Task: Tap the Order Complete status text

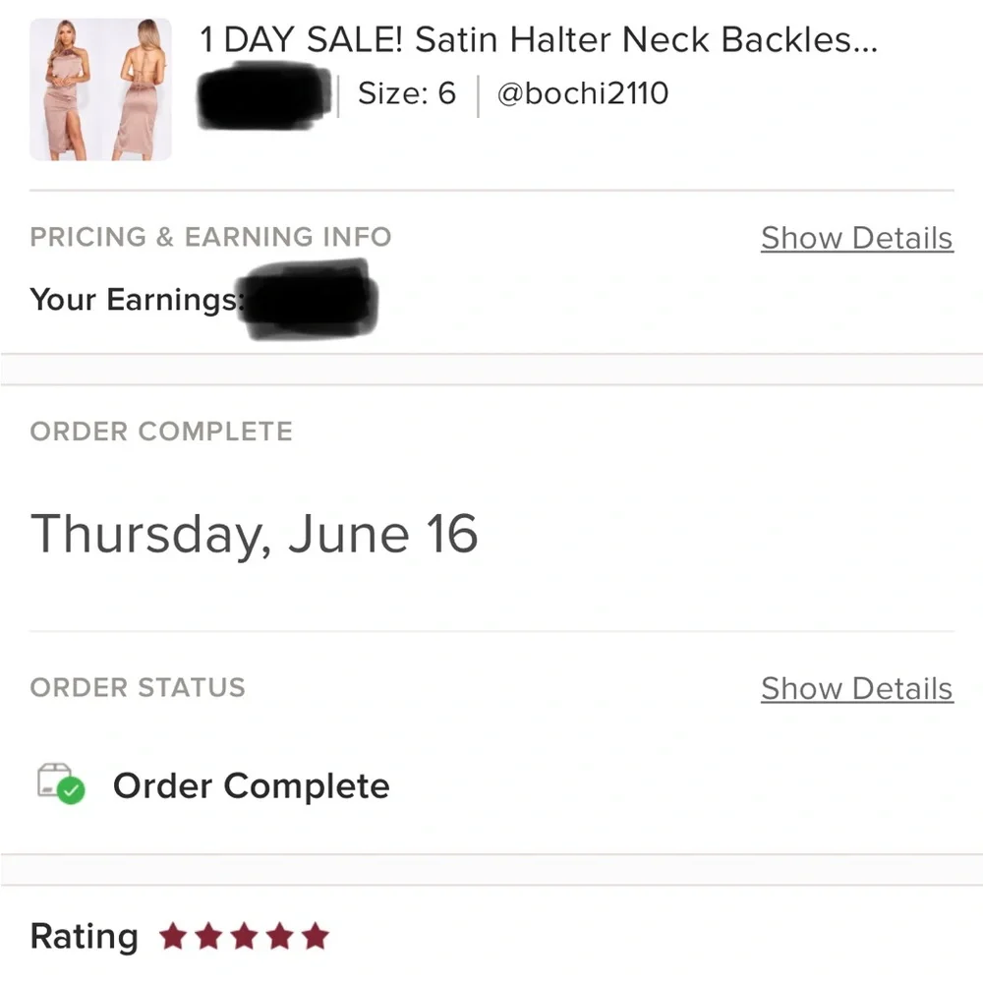Action: pyautogui.click(x=251, y=785)
